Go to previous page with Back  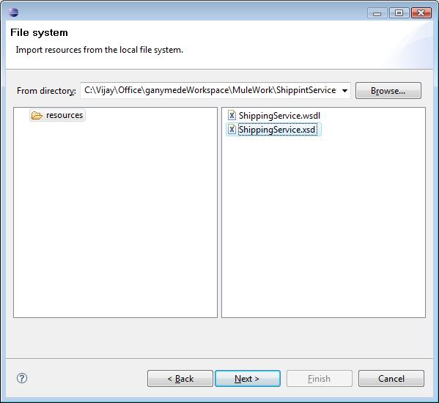click(x=180, y=378)
